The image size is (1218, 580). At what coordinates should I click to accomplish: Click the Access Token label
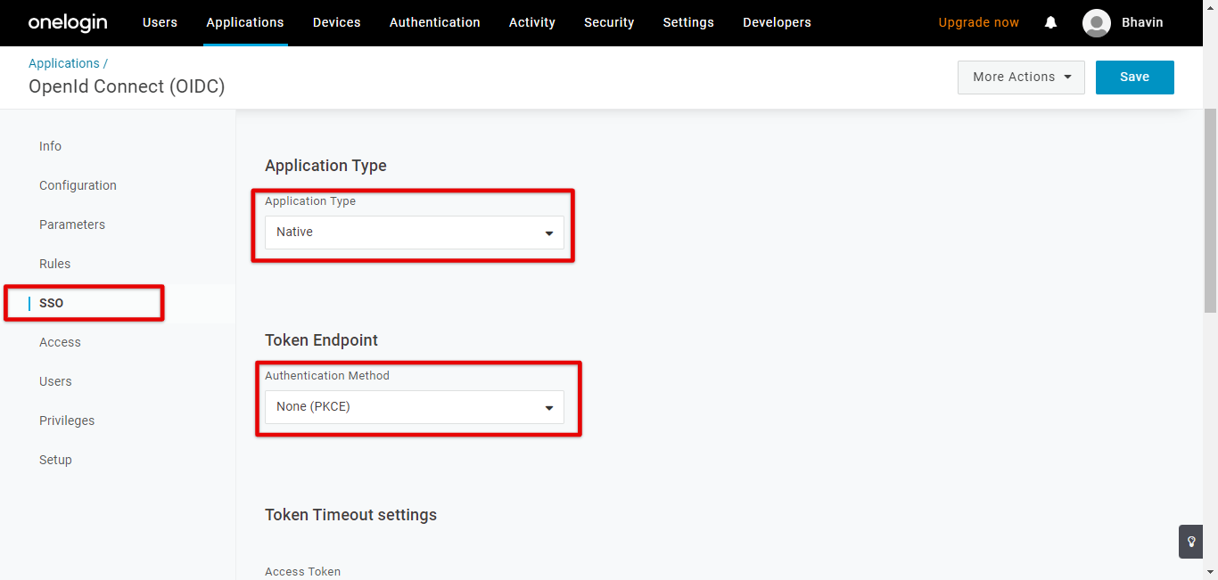pos(302,572)
